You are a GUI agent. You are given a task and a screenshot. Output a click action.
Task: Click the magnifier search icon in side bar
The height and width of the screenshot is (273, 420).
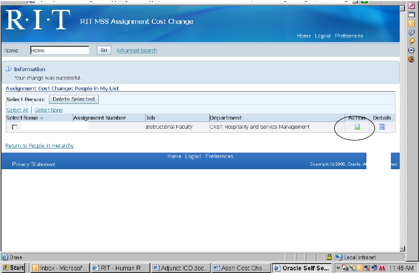(x=411, y=41)
